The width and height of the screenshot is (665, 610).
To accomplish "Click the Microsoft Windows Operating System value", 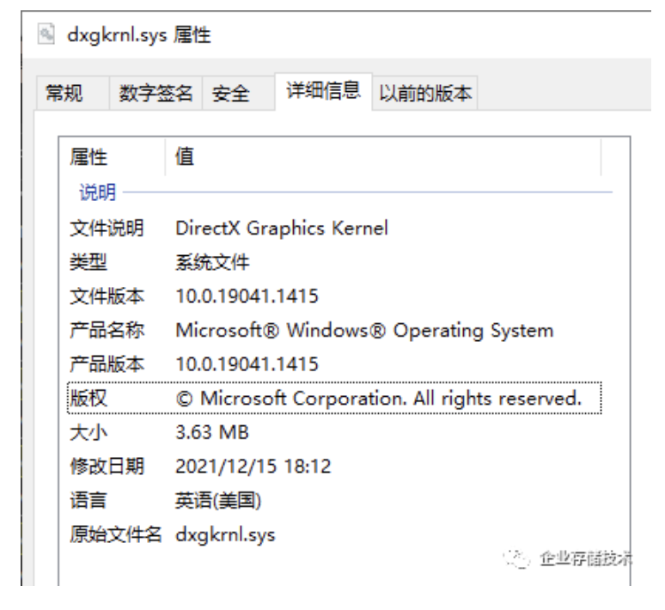I will pos(365,331).
